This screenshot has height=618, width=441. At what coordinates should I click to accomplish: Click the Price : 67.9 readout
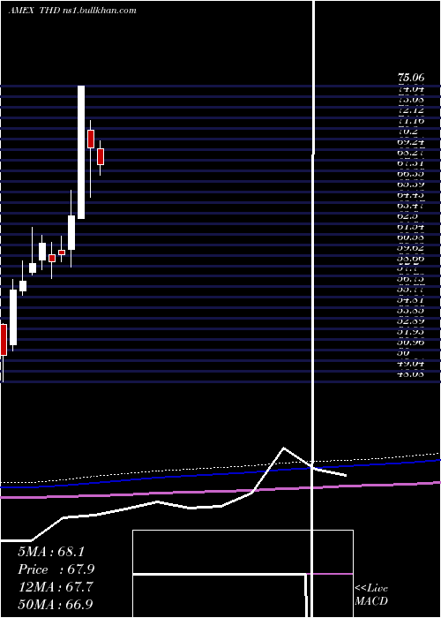[56, 569]
